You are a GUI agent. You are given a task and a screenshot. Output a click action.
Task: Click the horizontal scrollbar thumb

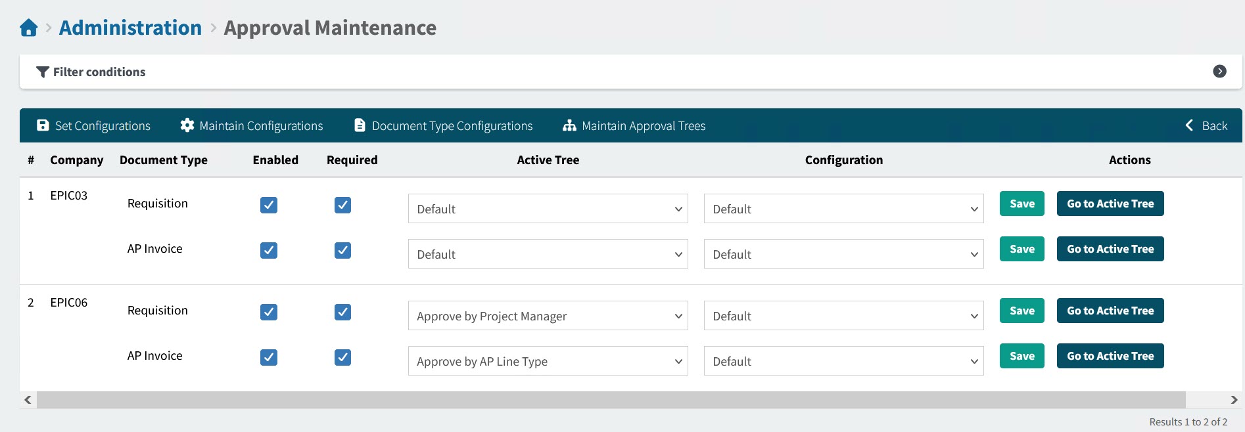coord(611,400)
